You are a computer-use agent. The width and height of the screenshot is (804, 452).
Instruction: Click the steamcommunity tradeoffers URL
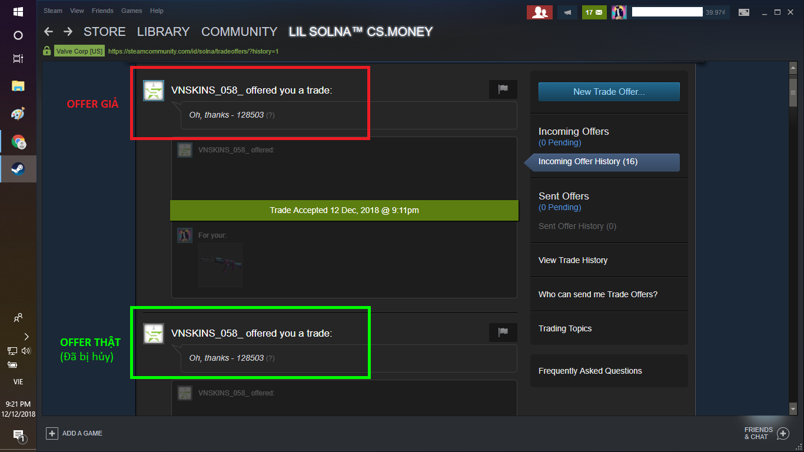(193, 51)
